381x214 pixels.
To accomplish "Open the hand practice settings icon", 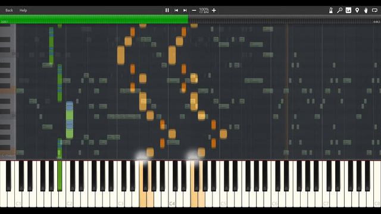I will 366,10.
